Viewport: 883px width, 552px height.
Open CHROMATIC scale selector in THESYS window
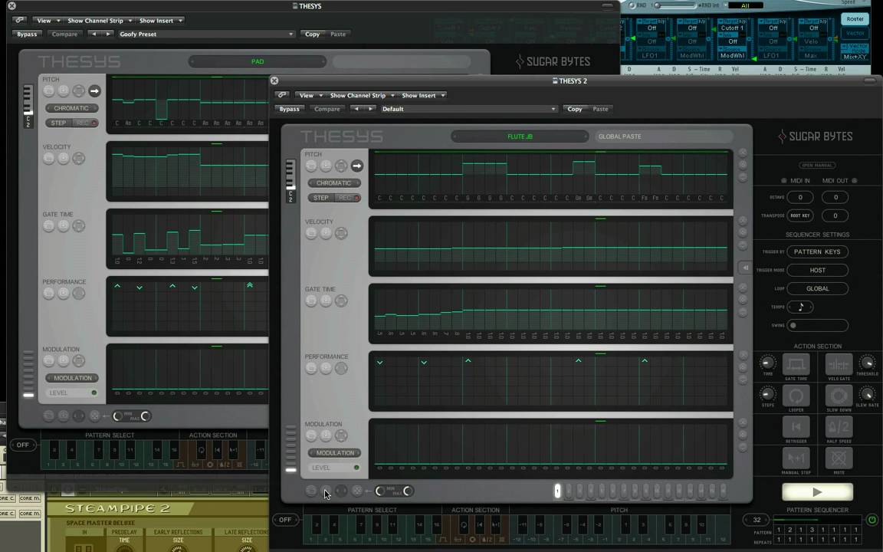[71, 108]
